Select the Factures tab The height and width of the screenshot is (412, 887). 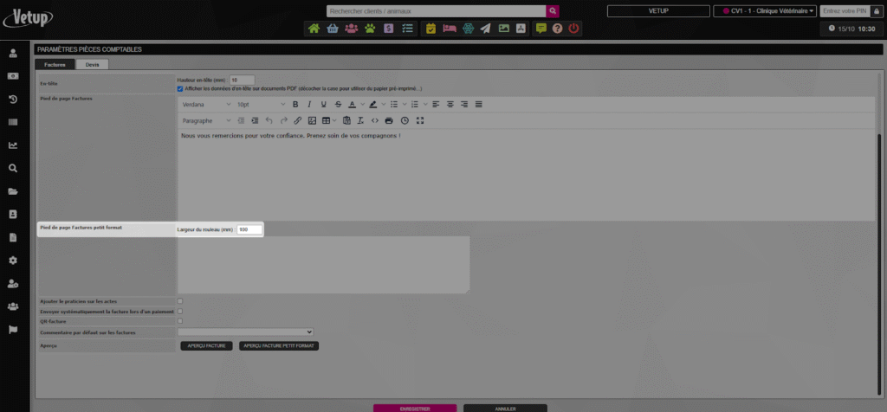(x=55, y=64)
